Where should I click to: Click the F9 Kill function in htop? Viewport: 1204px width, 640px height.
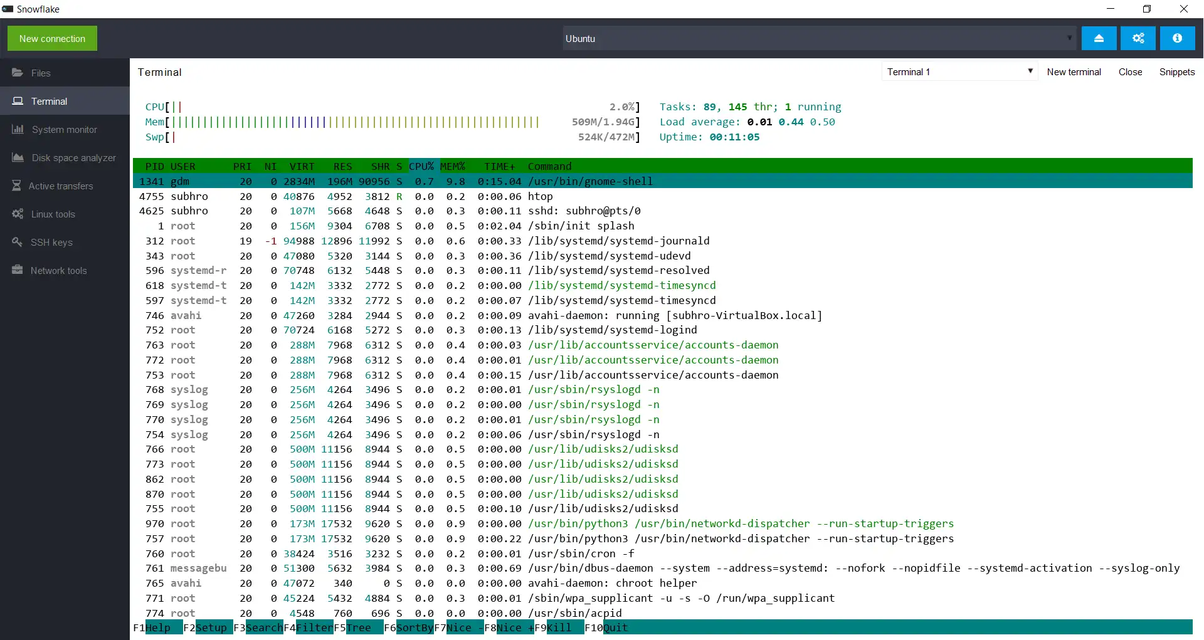tap(558, 627)
